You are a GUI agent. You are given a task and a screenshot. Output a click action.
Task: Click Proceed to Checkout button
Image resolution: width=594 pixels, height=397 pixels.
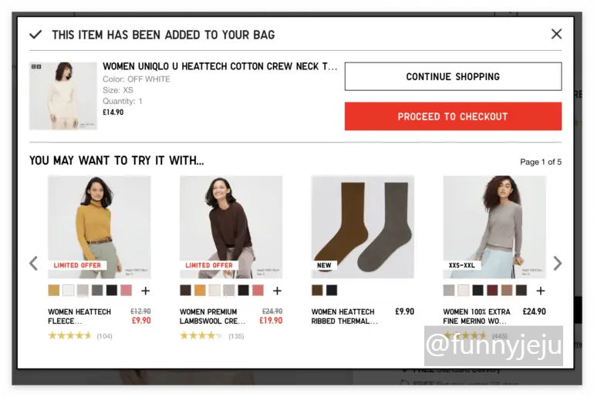(x=453, y=116)
